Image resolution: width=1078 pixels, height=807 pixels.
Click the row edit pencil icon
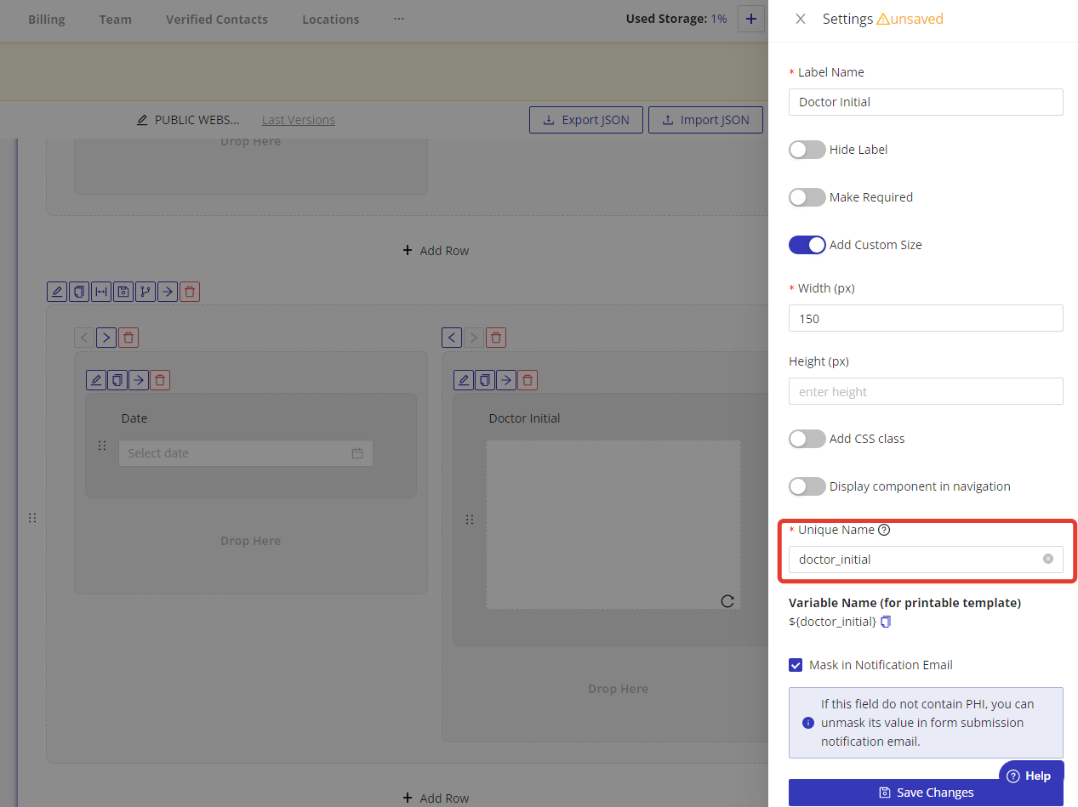pyautogui.click(x=57, y=292)
